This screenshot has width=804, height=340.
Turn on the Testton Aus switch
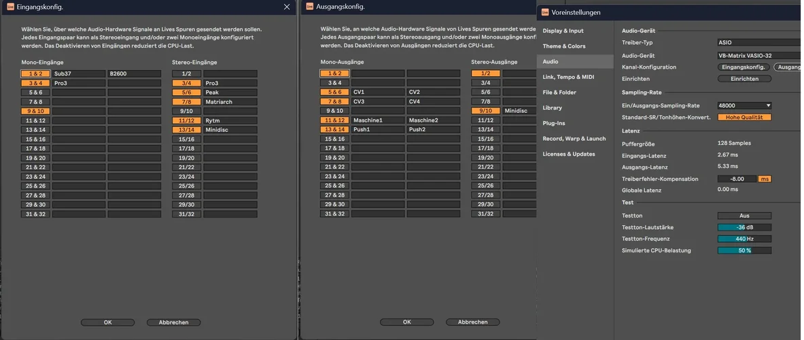pos(744,216)
